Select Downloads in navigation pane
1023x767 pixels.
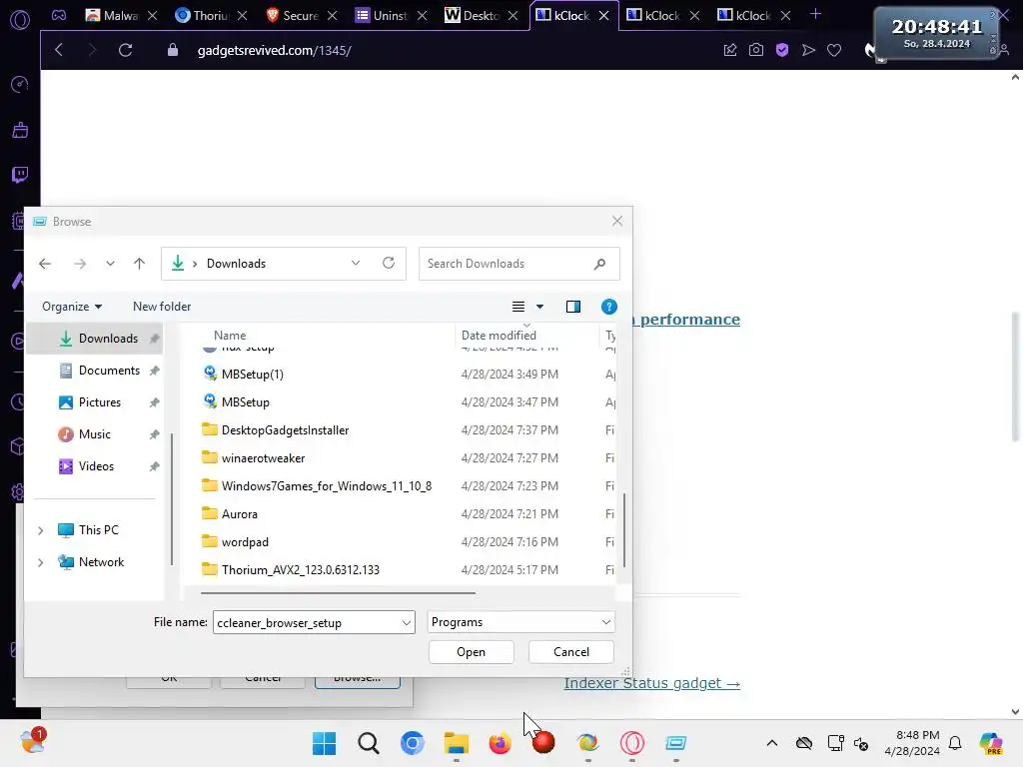[x=95, y=339]
